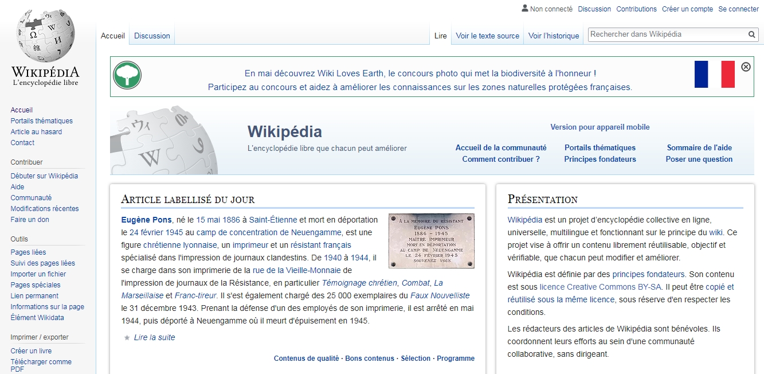Click the star icon beside Lire la suite
The height and width of the screenshot is (374, 764).
pyautogui.click(x=127, y=338)
